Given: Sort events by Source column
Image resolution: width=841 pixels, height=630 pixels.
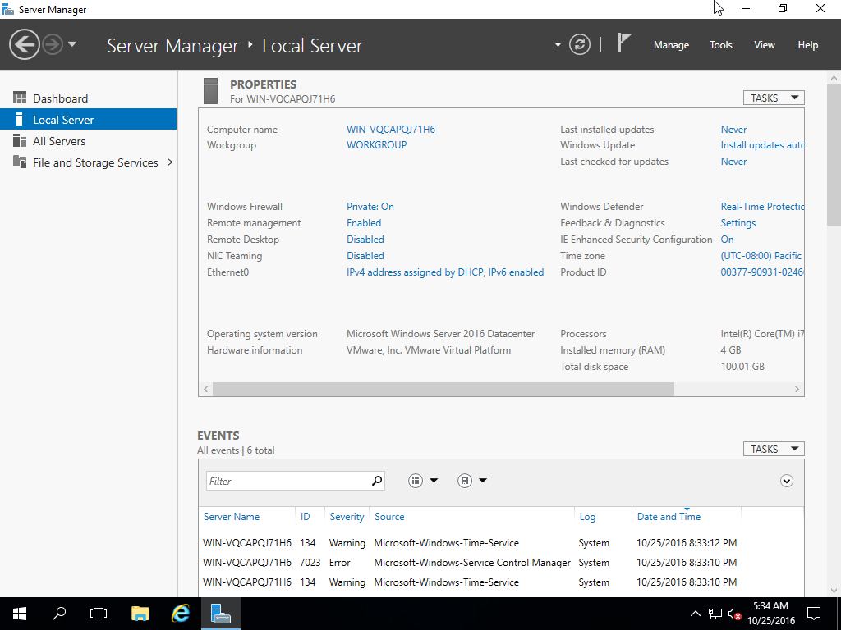Looking at the screenshot, I should pyautogui.click(x=389, y=517).
